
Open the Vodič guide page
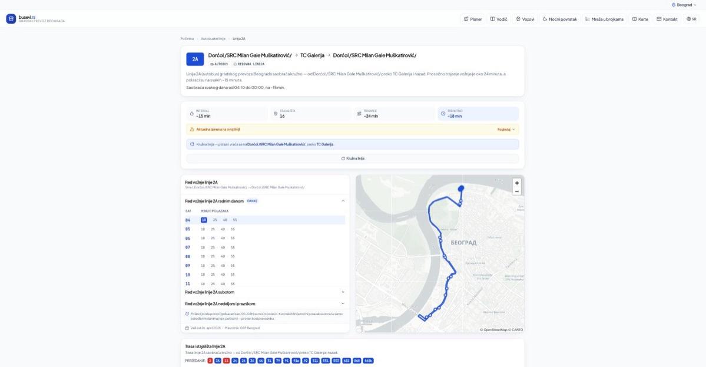(498, 19)
